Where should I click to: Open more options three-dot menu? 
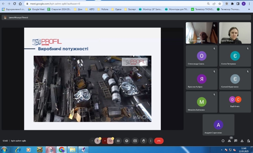[151, 141]
